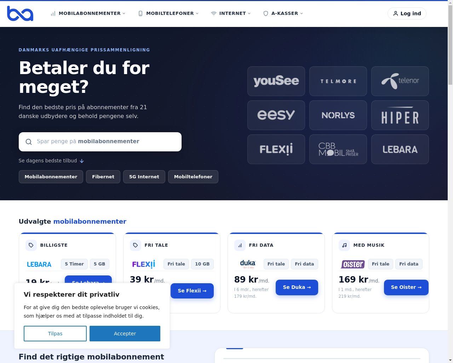The width and height of the screenshot is (453, 363).
Task: Click the down arrow after dagens bedste tilbud
Action: click(x=82, y=161)
